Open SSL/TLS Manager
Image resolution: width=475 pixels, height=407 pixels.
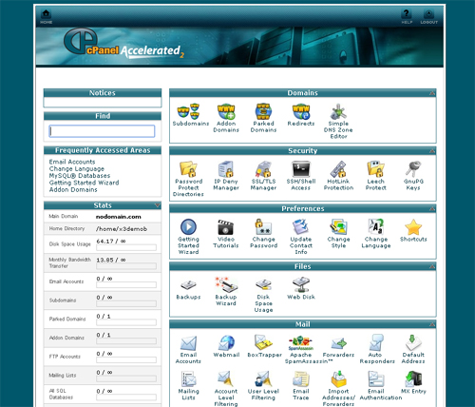coord(263,169)
